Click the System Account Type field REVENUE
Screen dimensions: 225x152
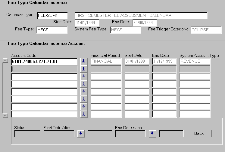(x=195, y=61)
